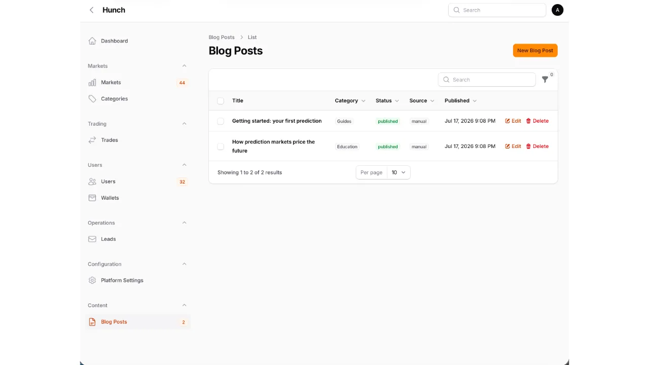
Task: Click the table search magnifier icon
Action: pos(446,80)
